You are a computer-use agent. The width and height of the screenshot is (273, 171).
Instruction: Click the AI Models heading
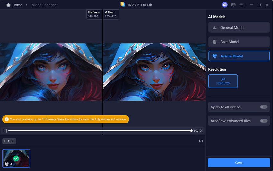point(217,17)
